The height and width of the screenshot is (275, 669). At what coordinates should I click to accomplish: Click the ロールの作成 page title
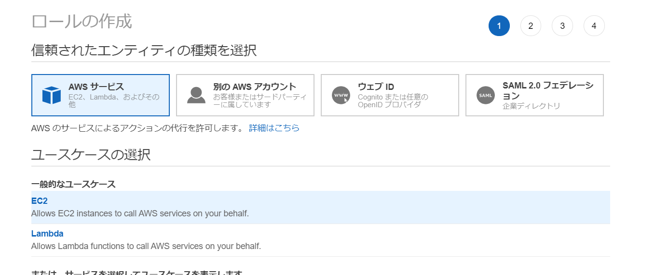[x=81, y=22]
